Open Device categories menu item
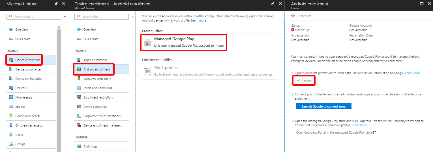 click(x=102, y=107)
